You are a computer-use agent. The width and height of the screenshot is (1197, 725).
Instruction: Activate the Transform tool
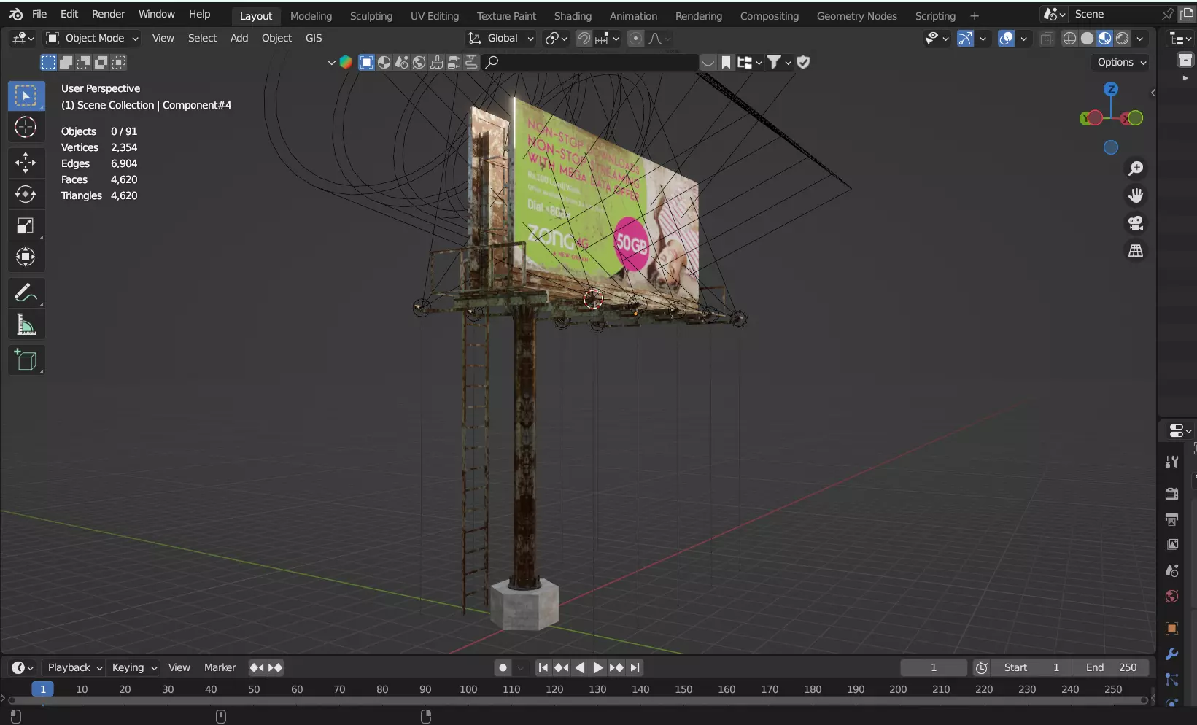point(26,257)
